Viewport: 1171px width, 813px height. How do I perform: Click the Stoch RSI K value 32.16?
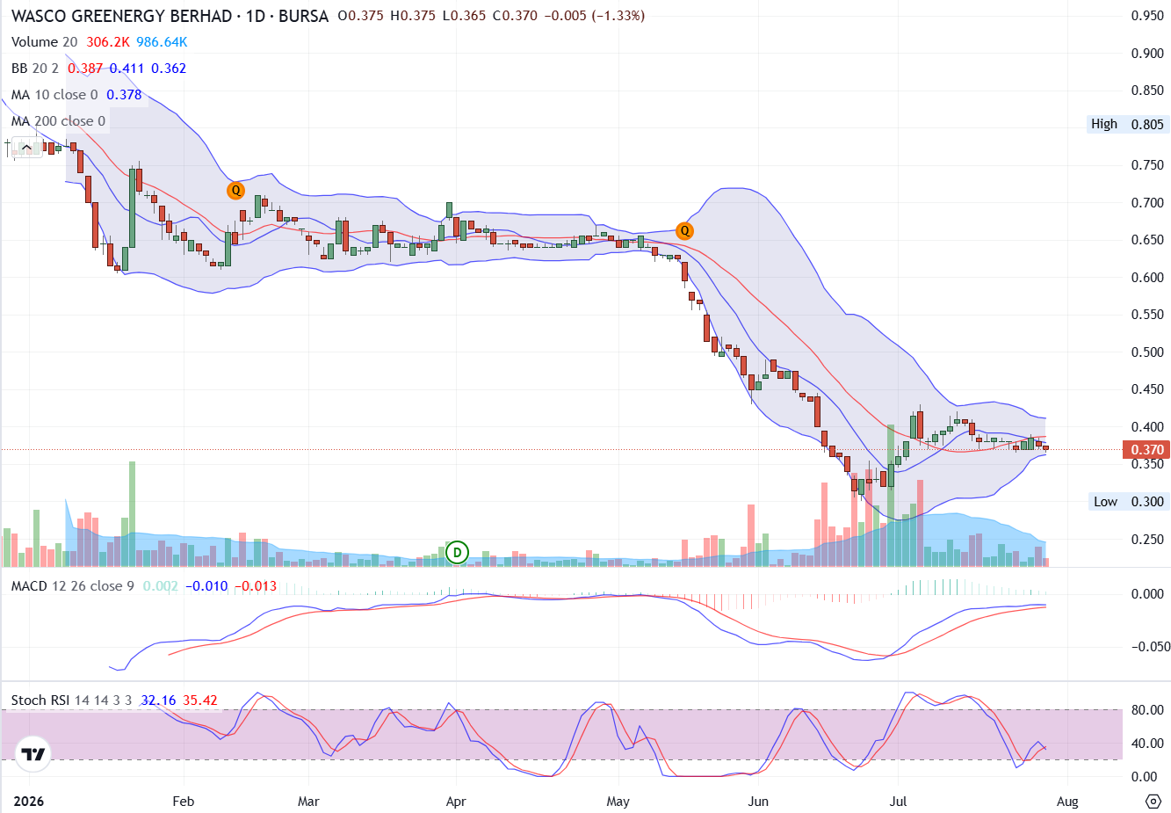tap(158, 700)
